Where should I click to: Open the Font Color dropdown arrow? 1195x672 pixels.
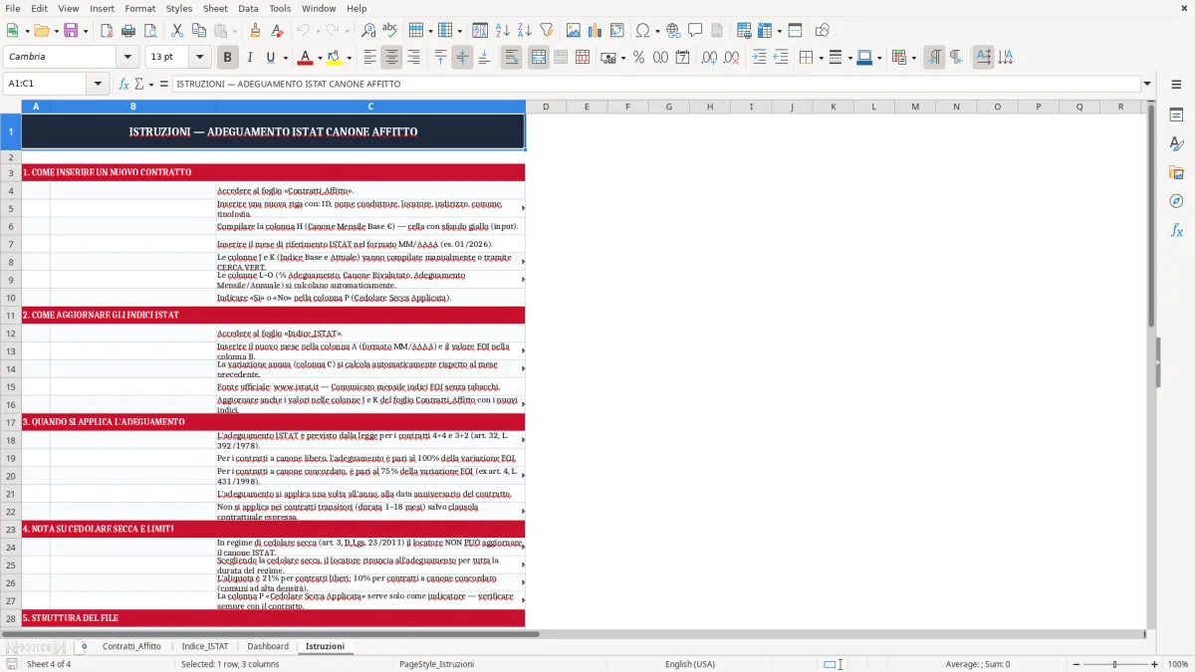coord(320,58)
